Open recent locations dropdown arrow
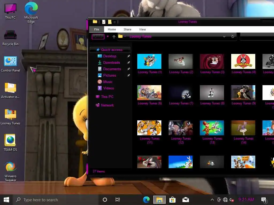Image resolution: width=274 pixels, height=205 pixels. (108, 36)
